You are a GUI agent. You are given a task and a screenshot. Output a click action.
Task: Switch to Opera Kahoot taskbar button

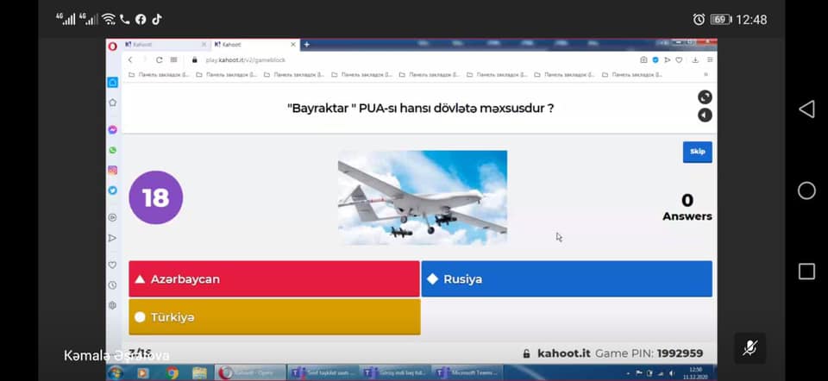pos(251,373)
